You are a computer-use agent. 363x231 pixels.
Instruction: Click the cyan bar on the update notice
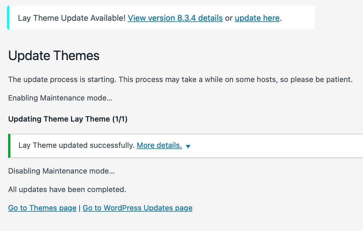[x=8, y=18]
